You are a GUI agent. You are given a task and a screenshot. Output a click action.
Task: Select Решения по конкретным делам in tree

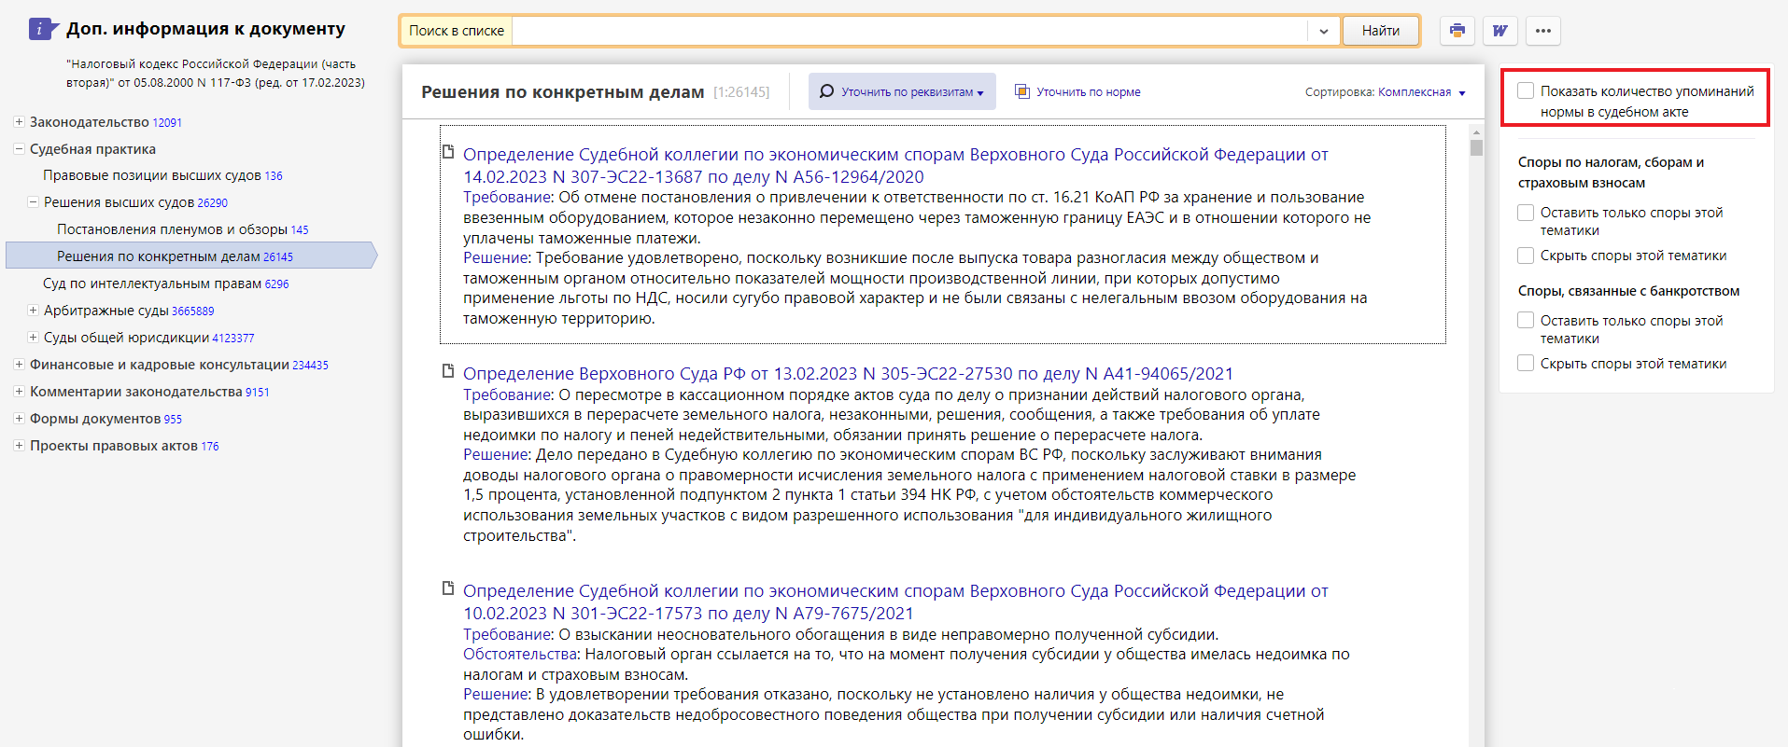(175, 256)
